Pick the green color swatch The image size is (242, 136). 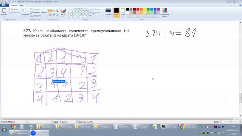point(148,9)
